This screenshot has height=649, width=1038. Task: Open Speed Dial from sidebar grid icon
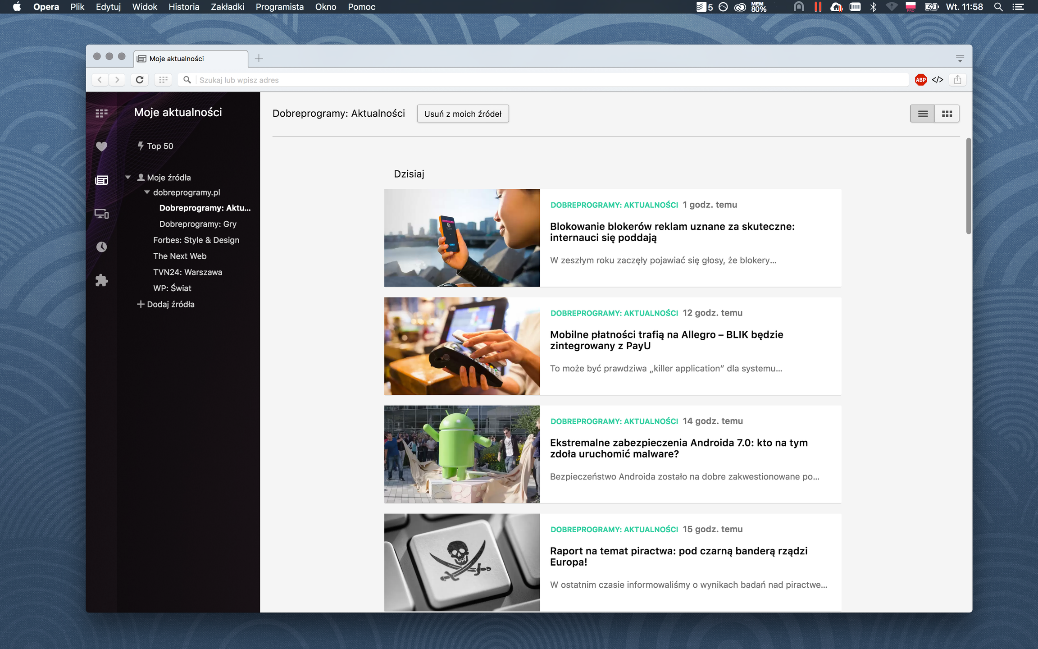pos(101,113)
